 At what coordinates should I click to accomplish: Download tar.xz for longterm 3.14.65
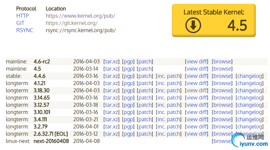(112, 98)
